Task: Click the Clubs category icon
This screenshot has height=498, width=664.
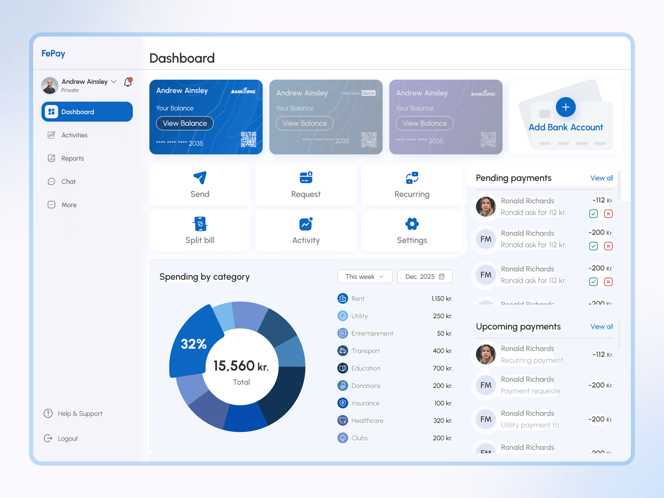Action: pos(343,438)
